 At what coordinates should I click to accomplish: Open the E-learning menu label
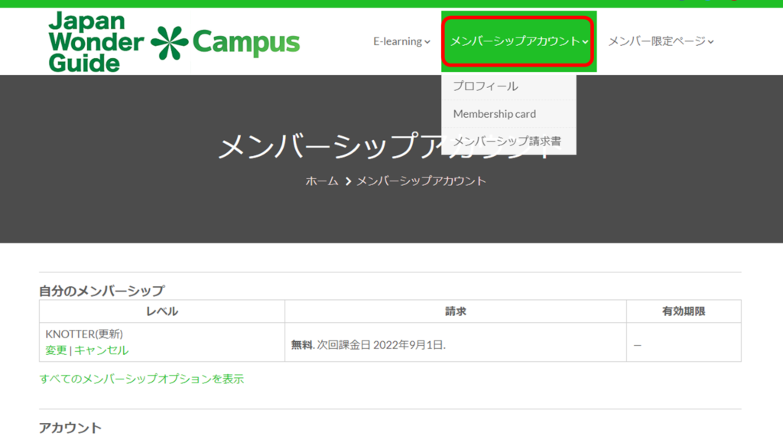398,41
